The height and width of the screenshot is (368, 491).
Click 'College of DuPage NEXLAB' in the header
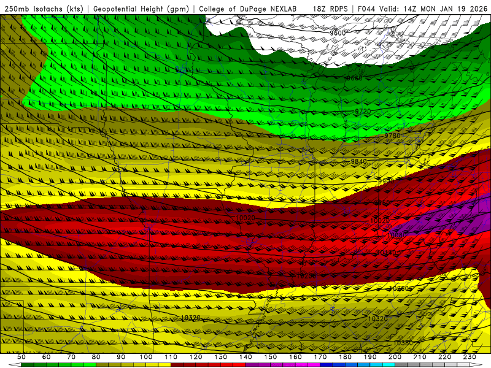pos(248,9)
